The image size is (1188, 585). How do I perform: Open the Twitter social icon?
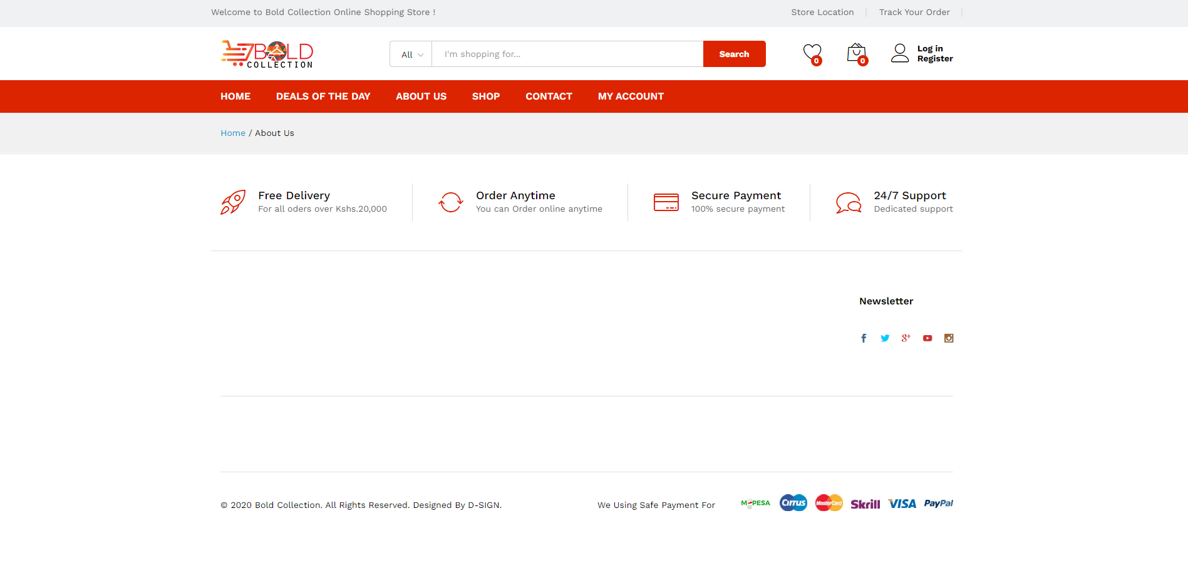coord(885,338)
